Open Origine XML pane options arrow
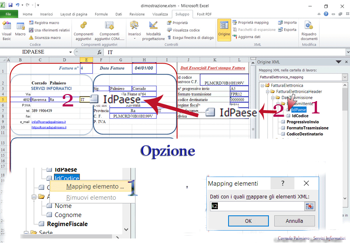 point(338,62)
